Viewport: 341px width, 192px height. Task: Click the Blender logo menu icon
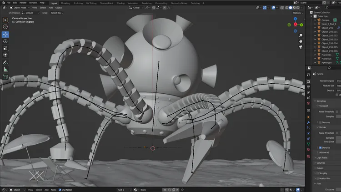pos(3,3)
